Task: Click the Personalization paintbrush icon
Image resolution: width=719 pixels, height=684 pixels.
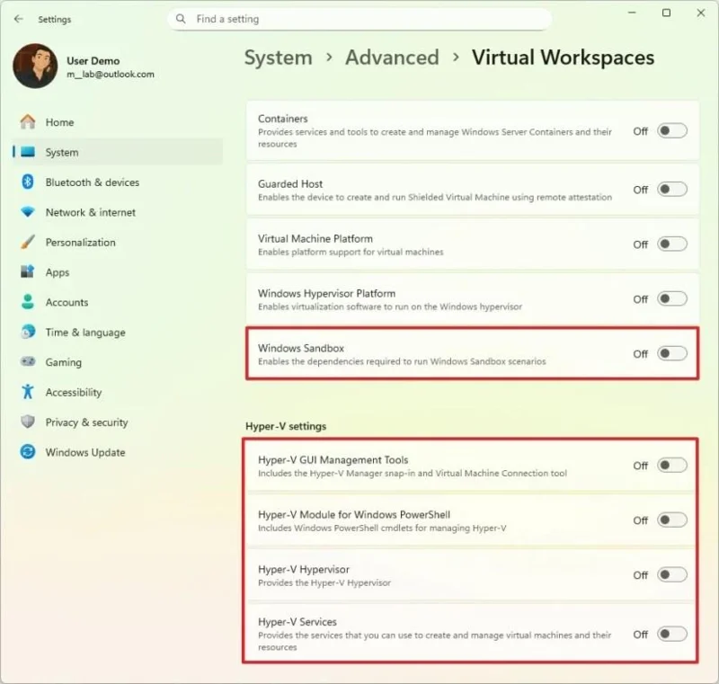Action: tap(28, 242)
